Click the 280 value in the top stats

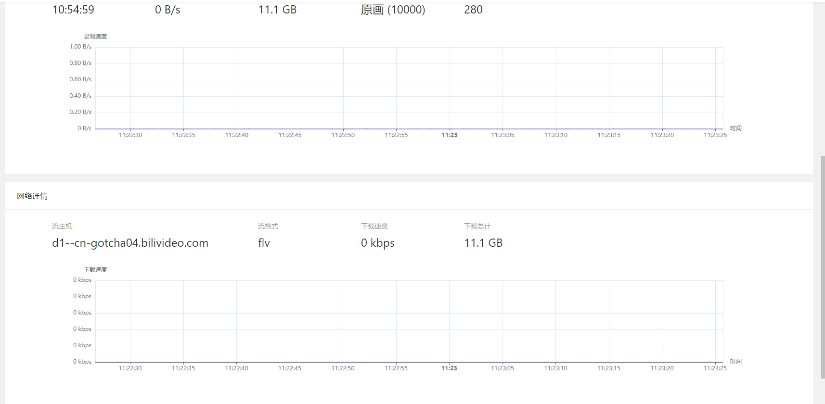tap(473, 10)
